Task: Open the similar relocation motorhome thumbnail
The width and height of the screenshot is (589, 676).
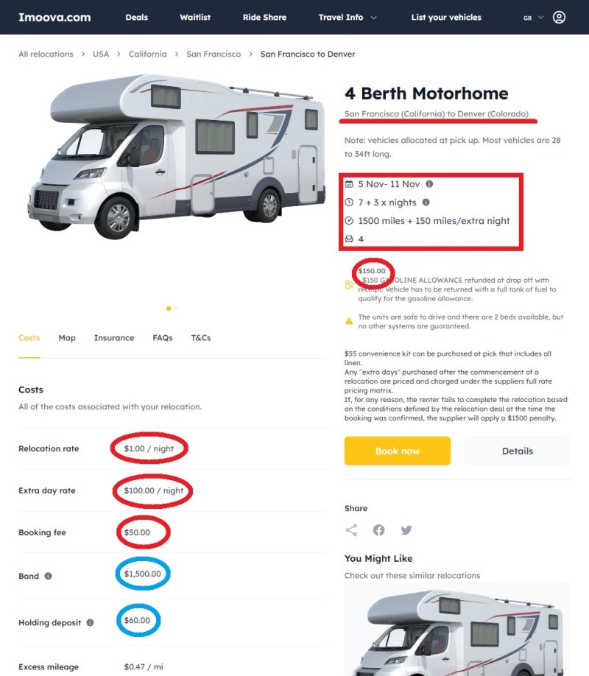Action: coord(456,630)
